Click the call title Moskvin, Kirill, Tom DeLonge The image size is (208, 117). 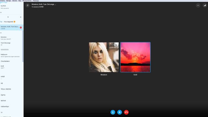44,4
